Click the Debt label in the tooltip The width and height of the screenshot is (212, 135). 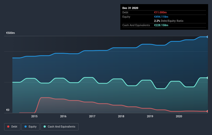[125, 12]
